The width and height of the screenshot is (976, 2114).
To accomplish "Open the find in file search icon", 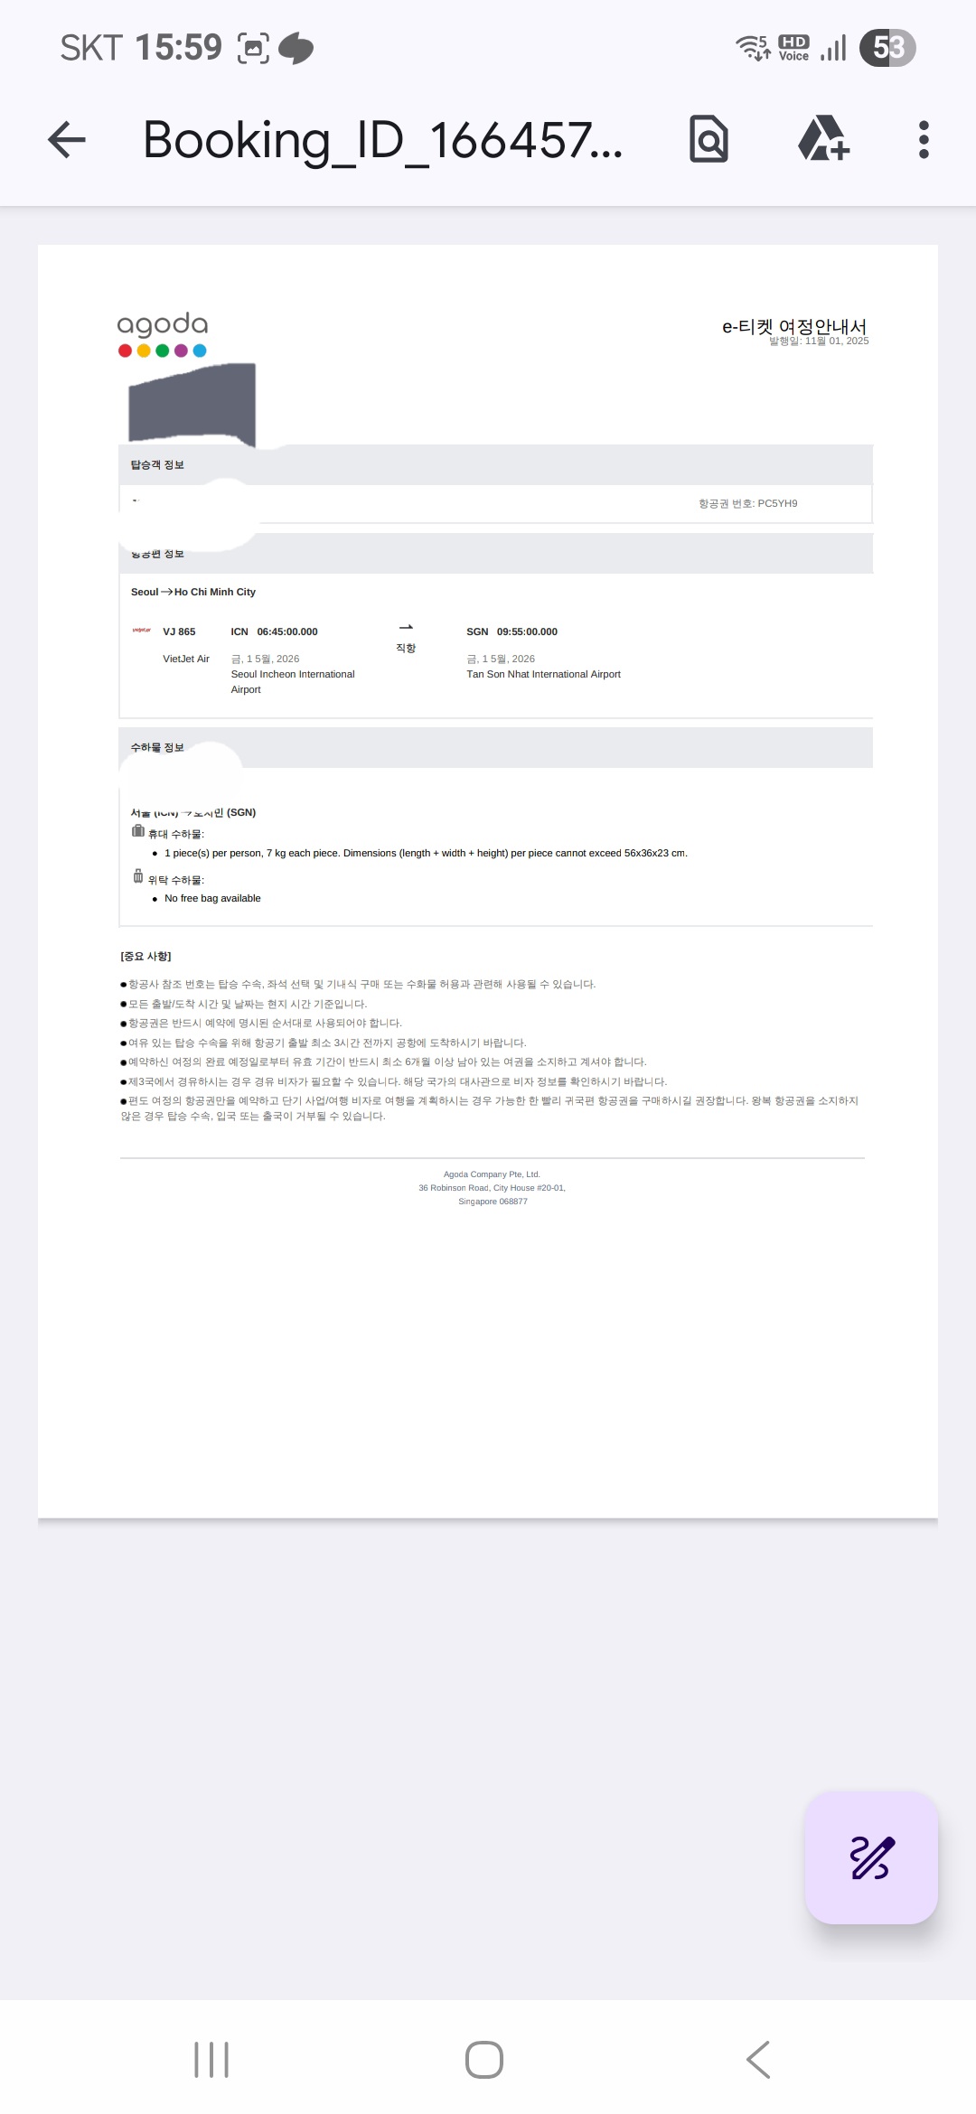I will 709,139.
